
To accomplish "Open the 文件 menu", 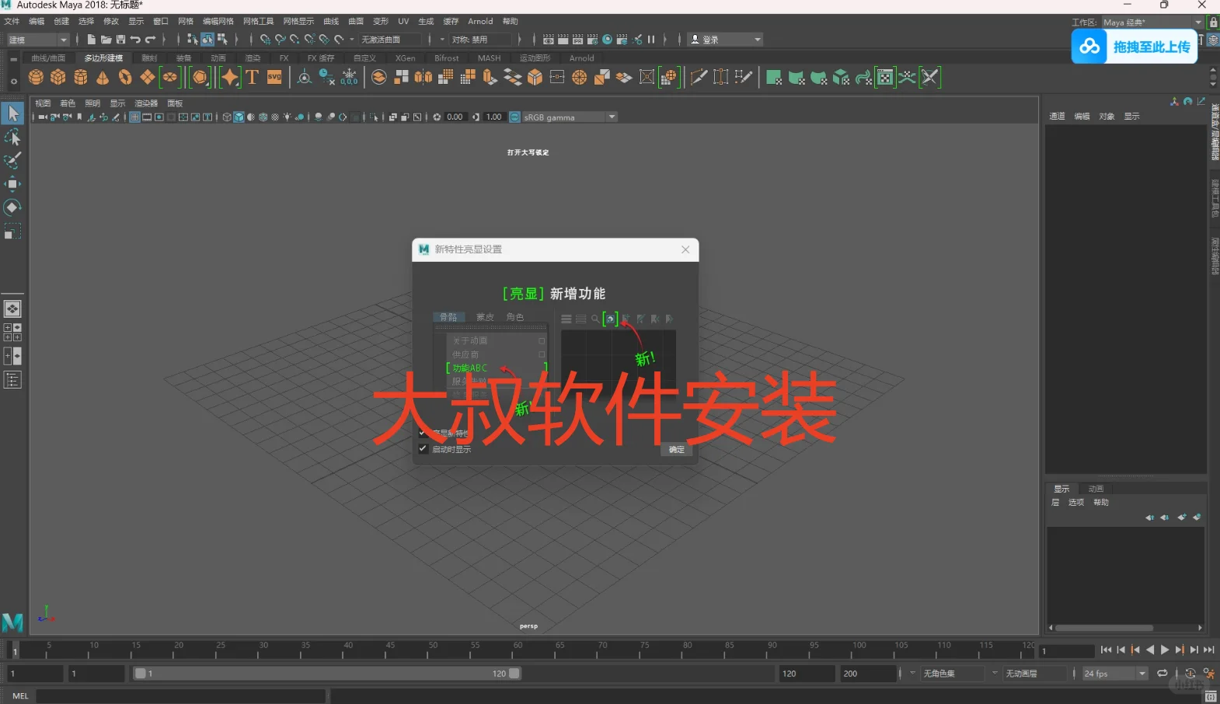I will coord(12,22).
